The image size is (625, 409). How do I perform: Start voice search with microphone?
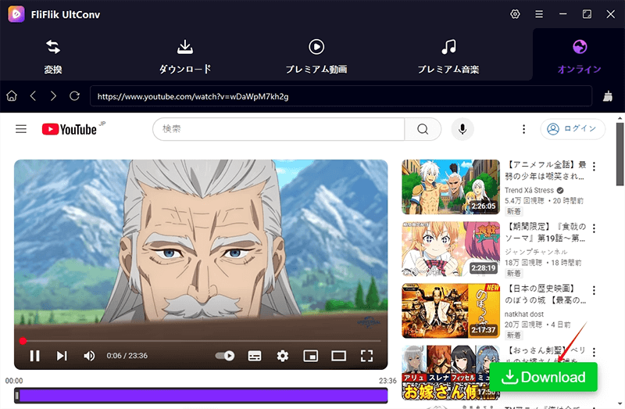[462, 129]
